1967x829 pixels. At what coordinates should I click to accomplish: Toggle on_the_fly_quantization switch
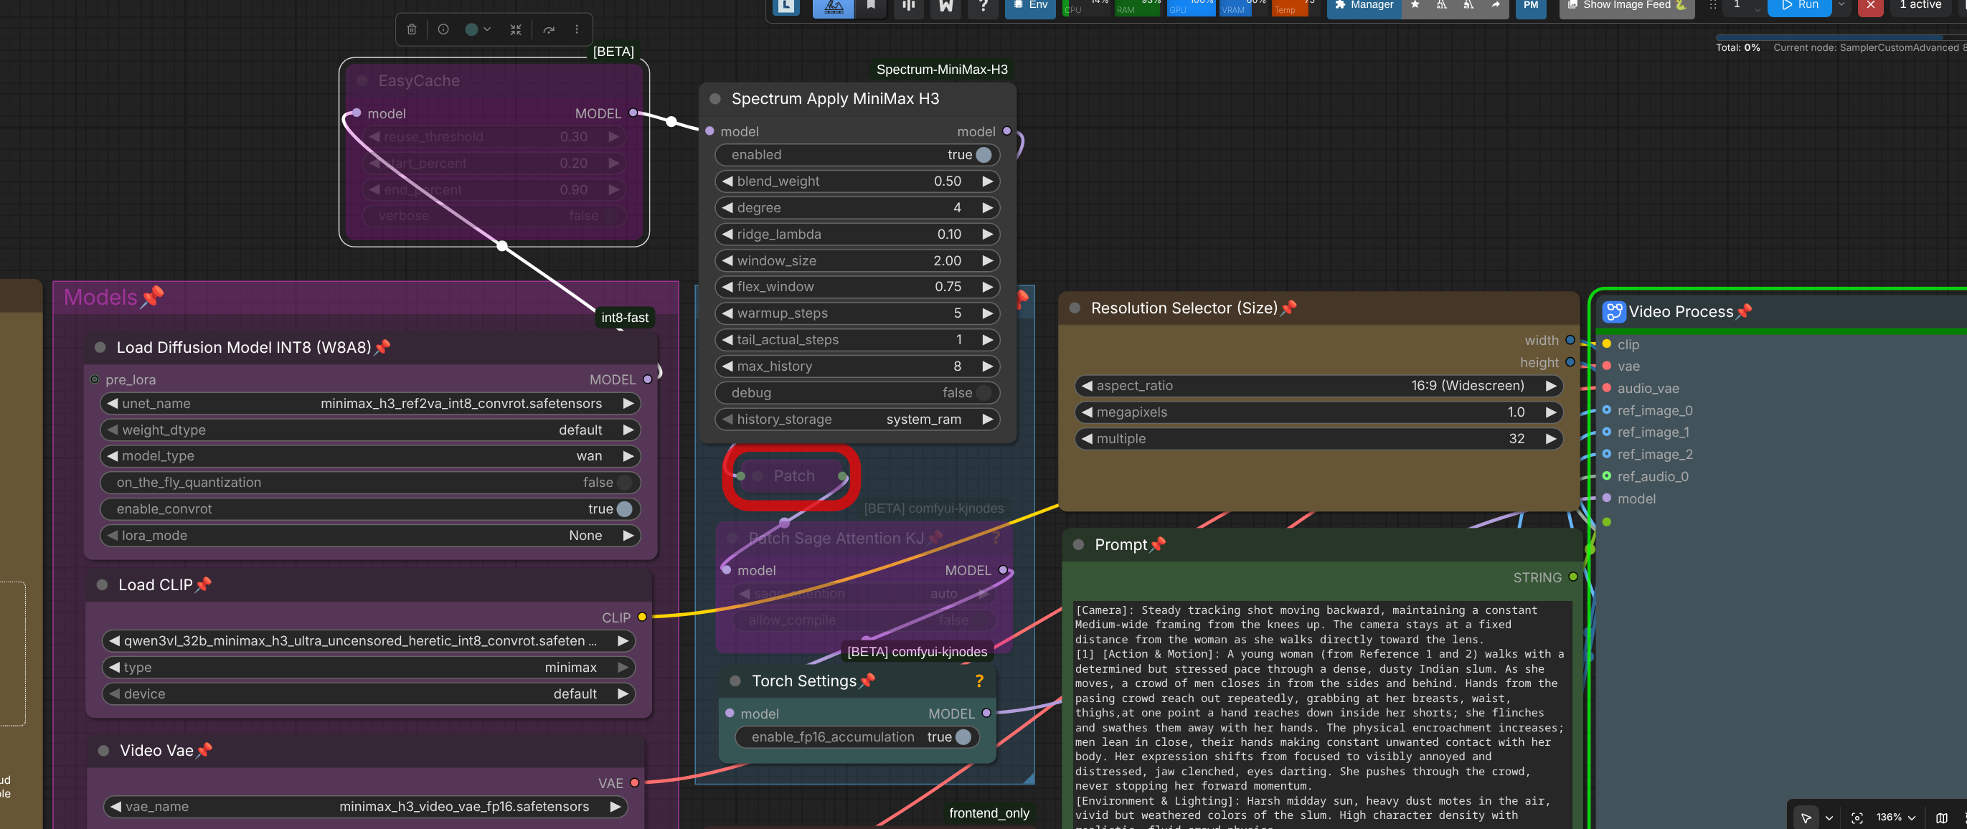[625, 483]
